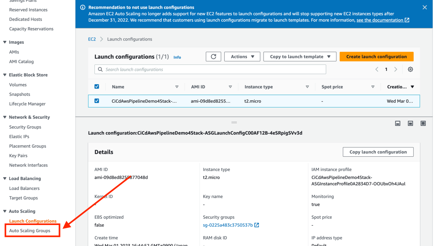This screenshot has height=246, width=434.
Task: Open Copy to launch template dropdown
Action: click(300, 57)
